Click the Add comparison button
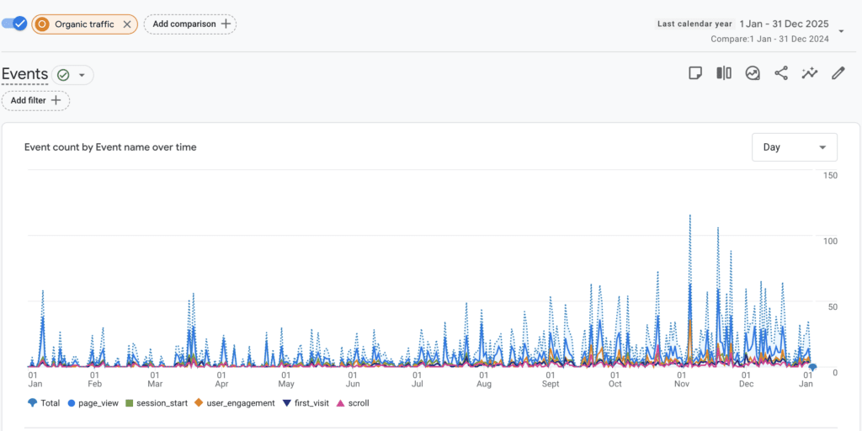The width and height of the screenshot is (862, 431). click(x=190, y=24)
